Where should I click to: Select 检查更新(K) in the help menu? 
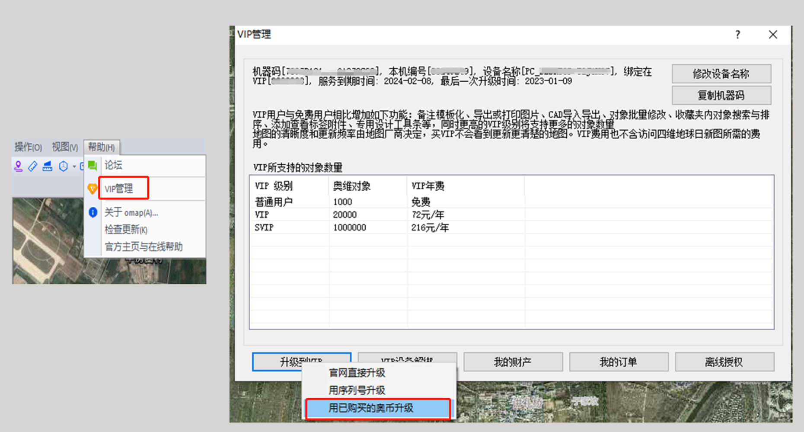126,230
